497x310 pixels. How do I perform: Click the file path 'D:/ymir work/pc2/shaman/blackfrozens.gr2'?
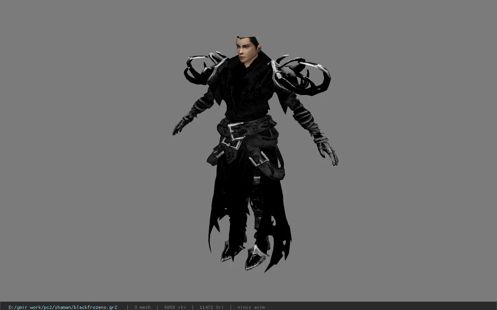click(x=63, y=307)
